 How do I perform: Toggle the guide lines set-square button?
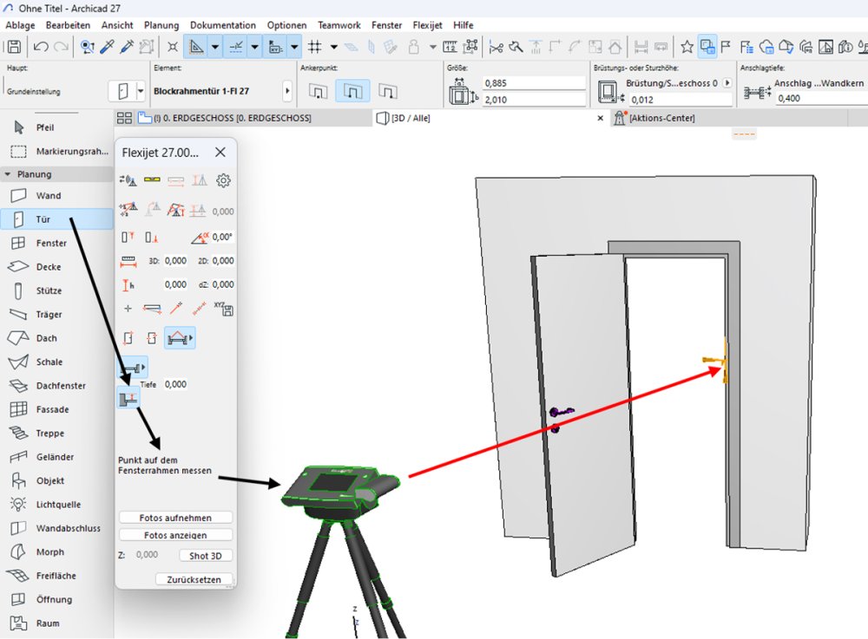[x=196, y=47]
